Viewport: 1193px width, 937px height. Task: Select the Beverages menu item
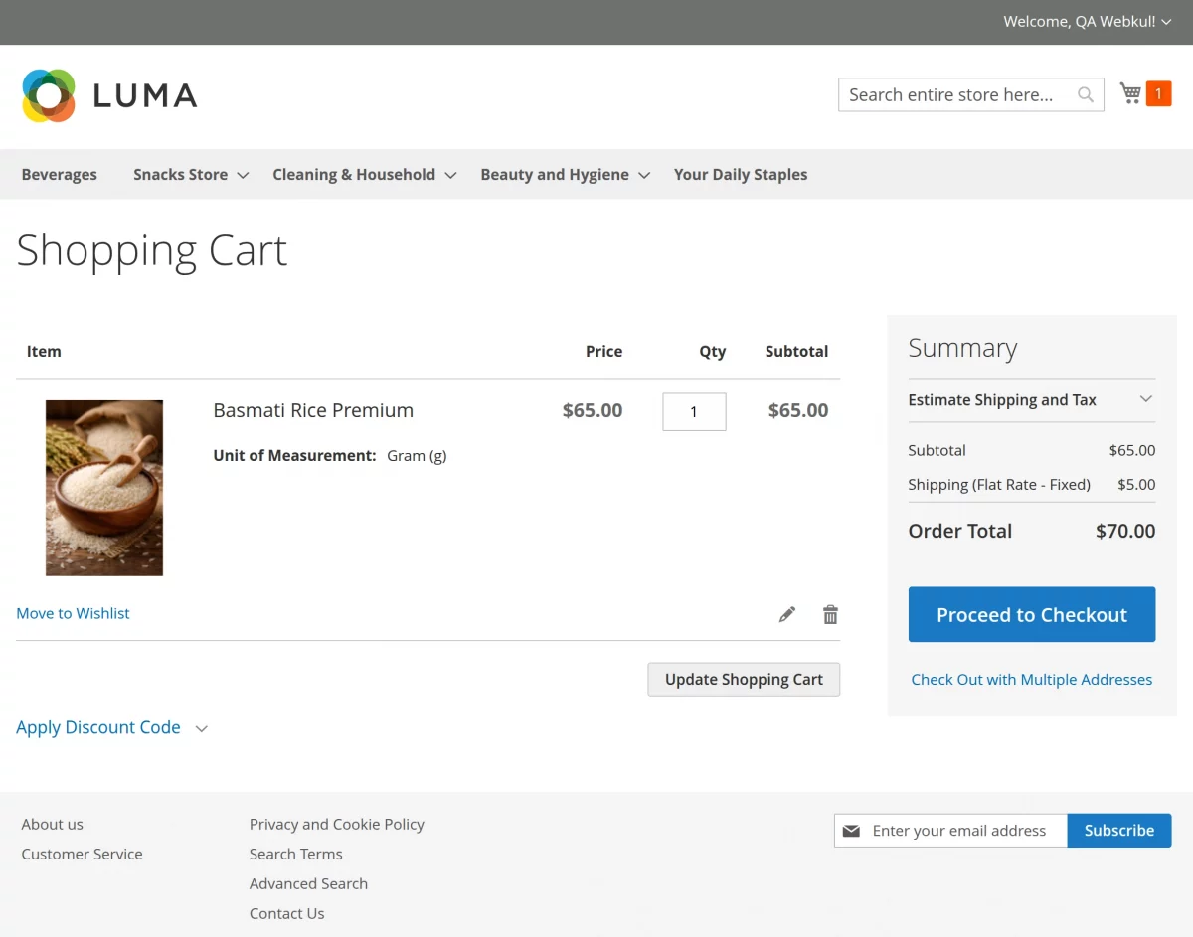tap(60, 174)
